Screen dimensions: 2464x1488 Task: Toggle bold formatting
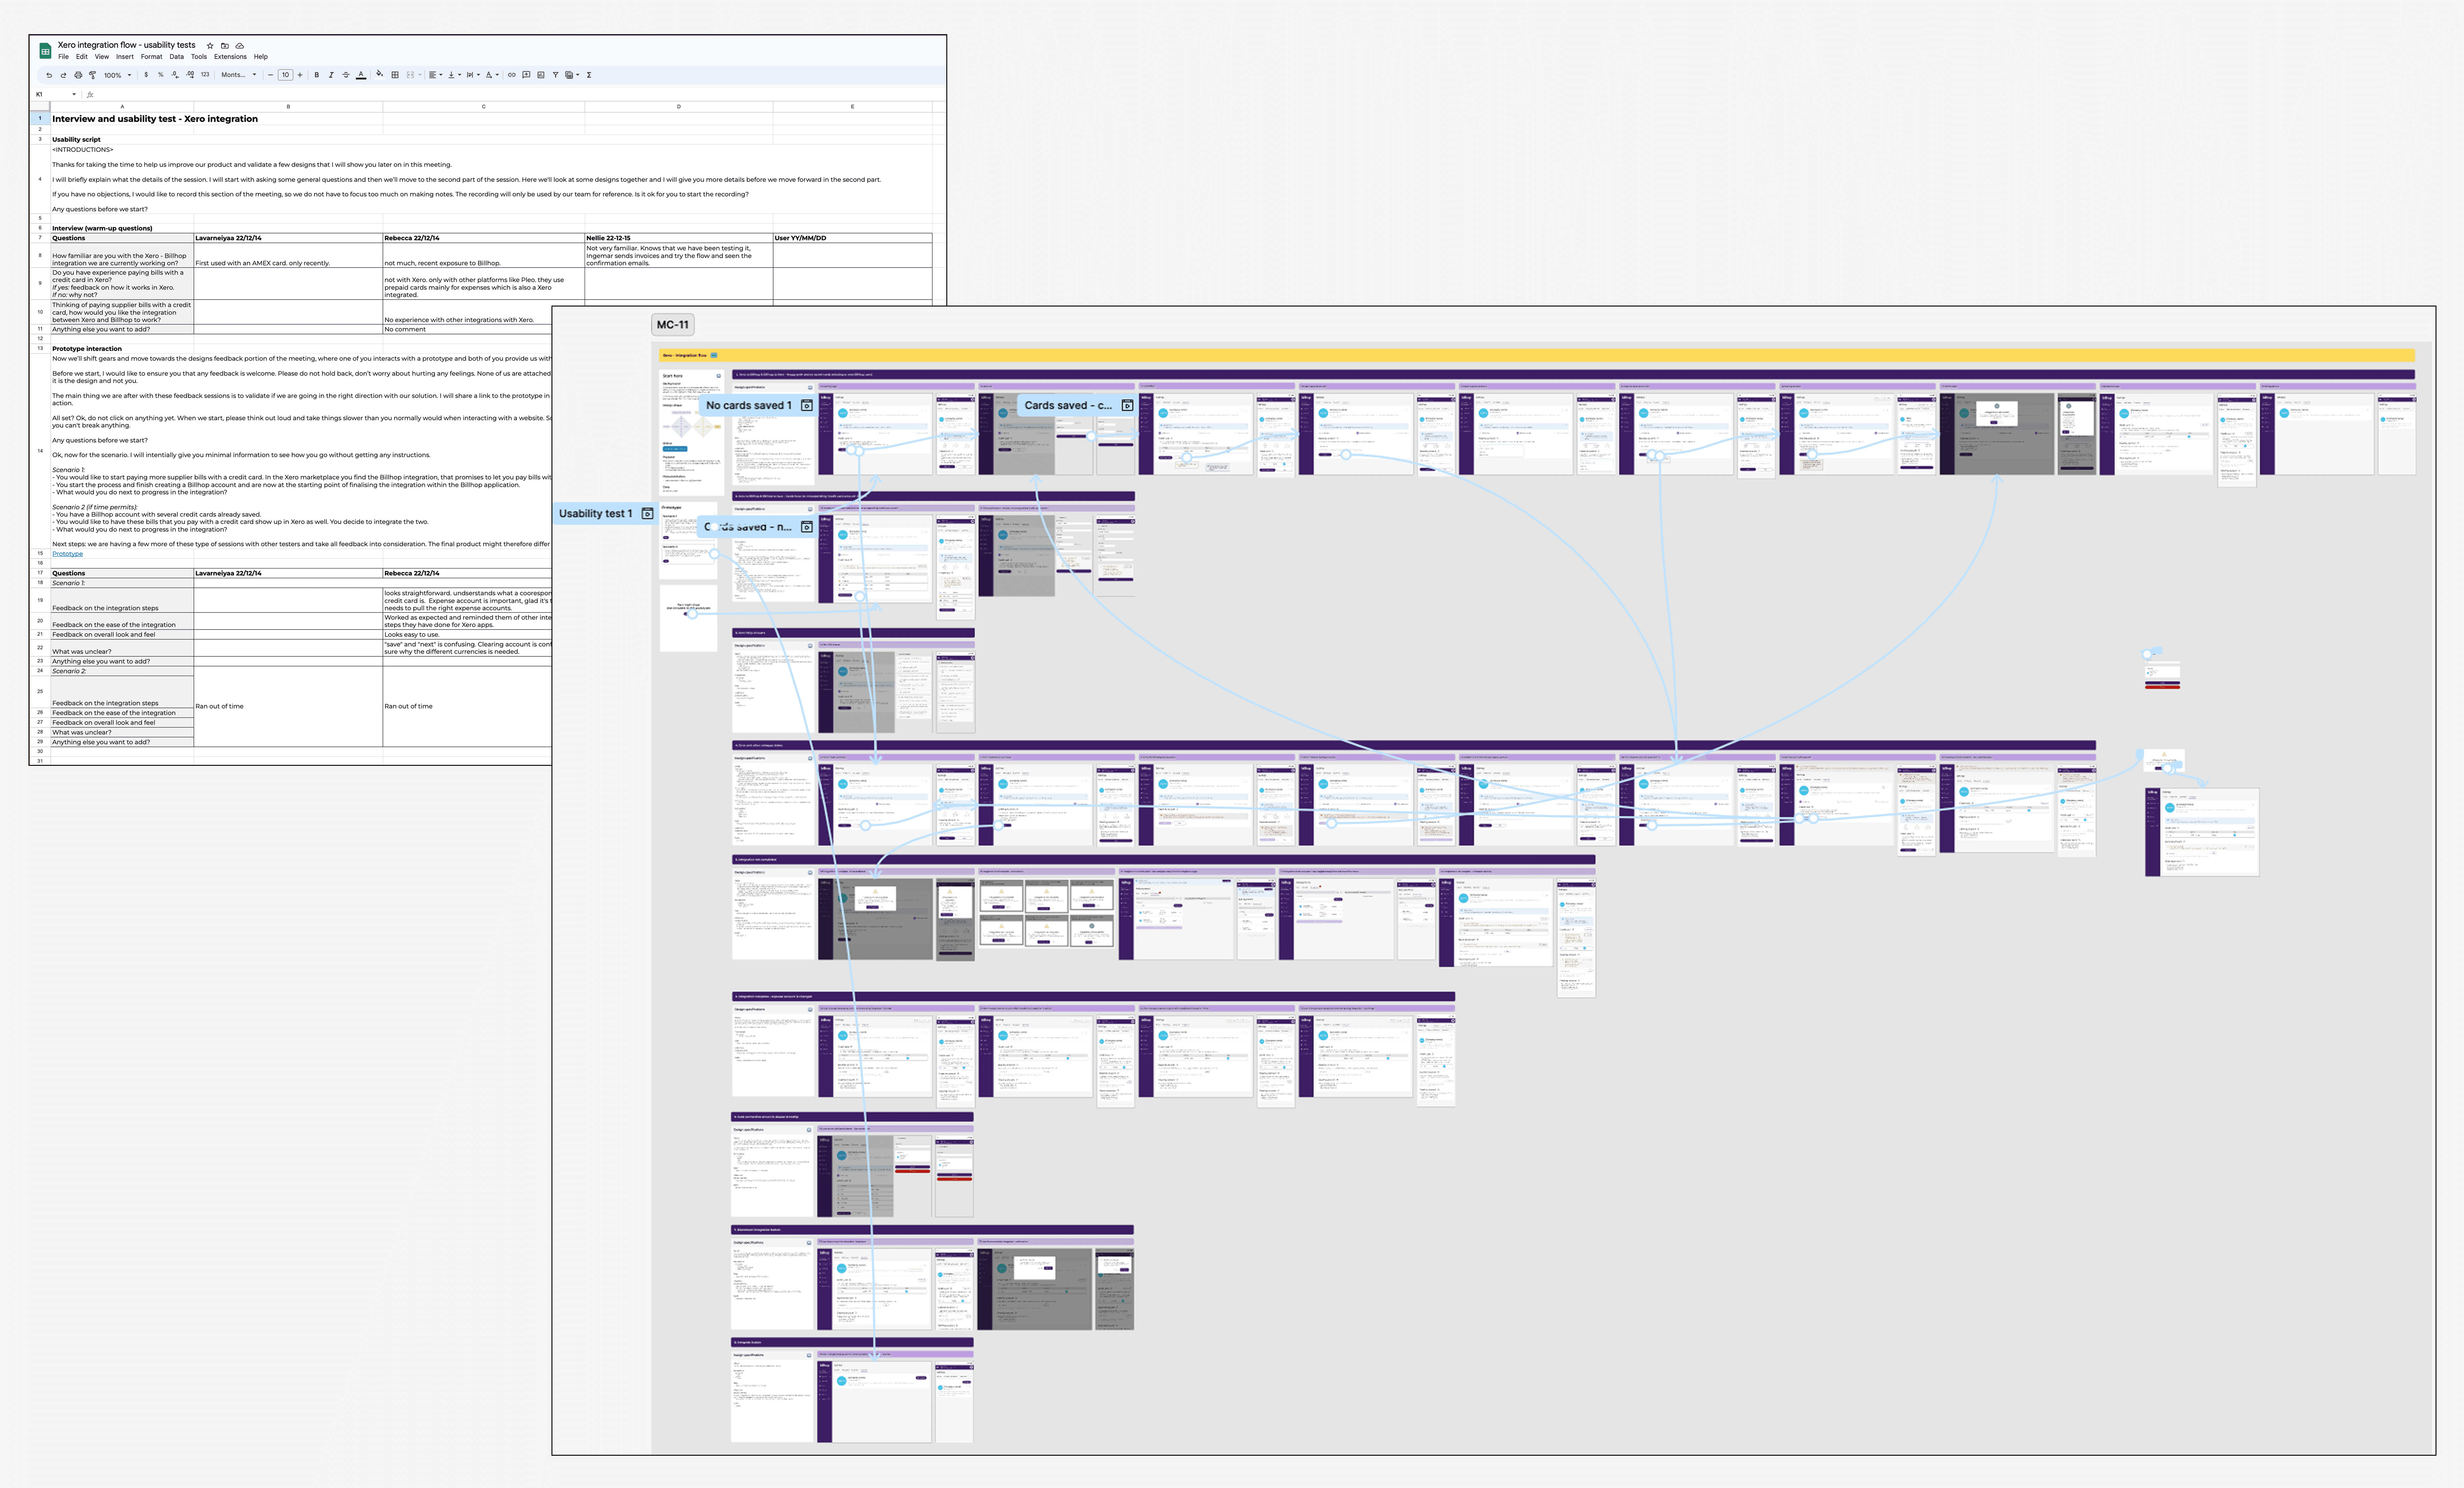point(317,75)
